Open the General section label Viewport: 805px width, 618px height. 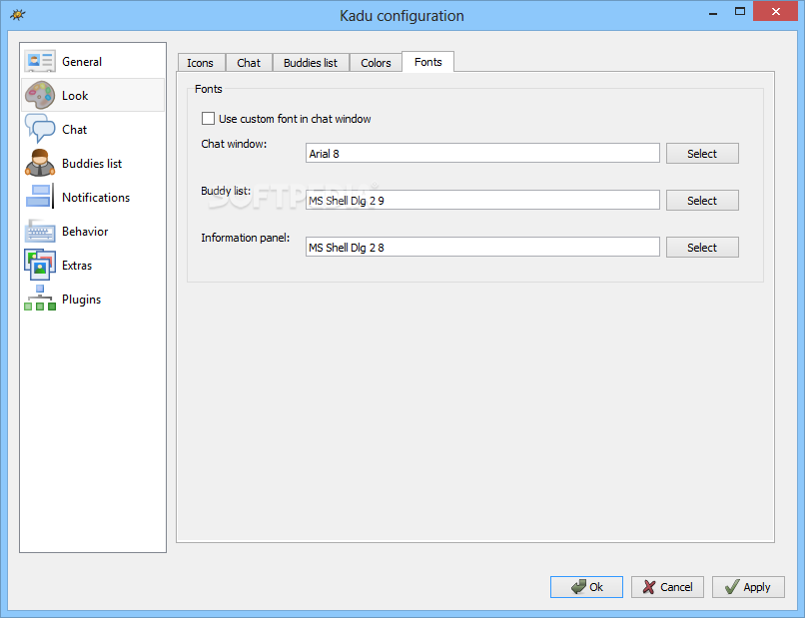[x=82, y=62]
